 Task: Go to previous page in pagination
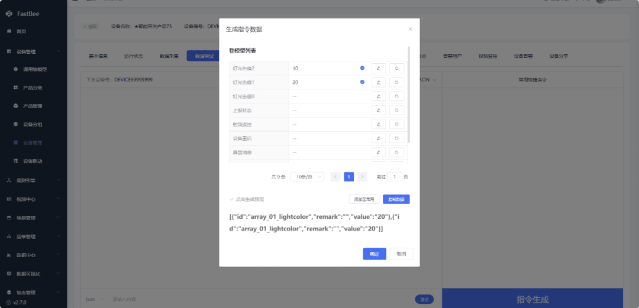(335, 177)
